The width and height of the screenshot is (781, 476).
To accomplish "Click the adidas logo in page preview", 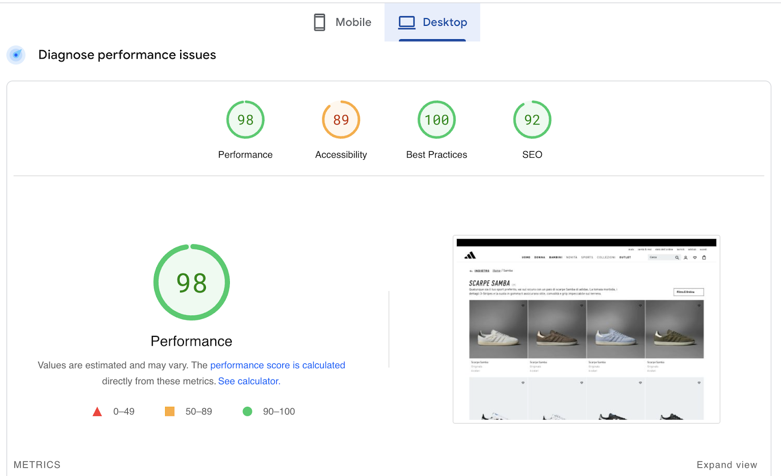I will click(470, 255).
